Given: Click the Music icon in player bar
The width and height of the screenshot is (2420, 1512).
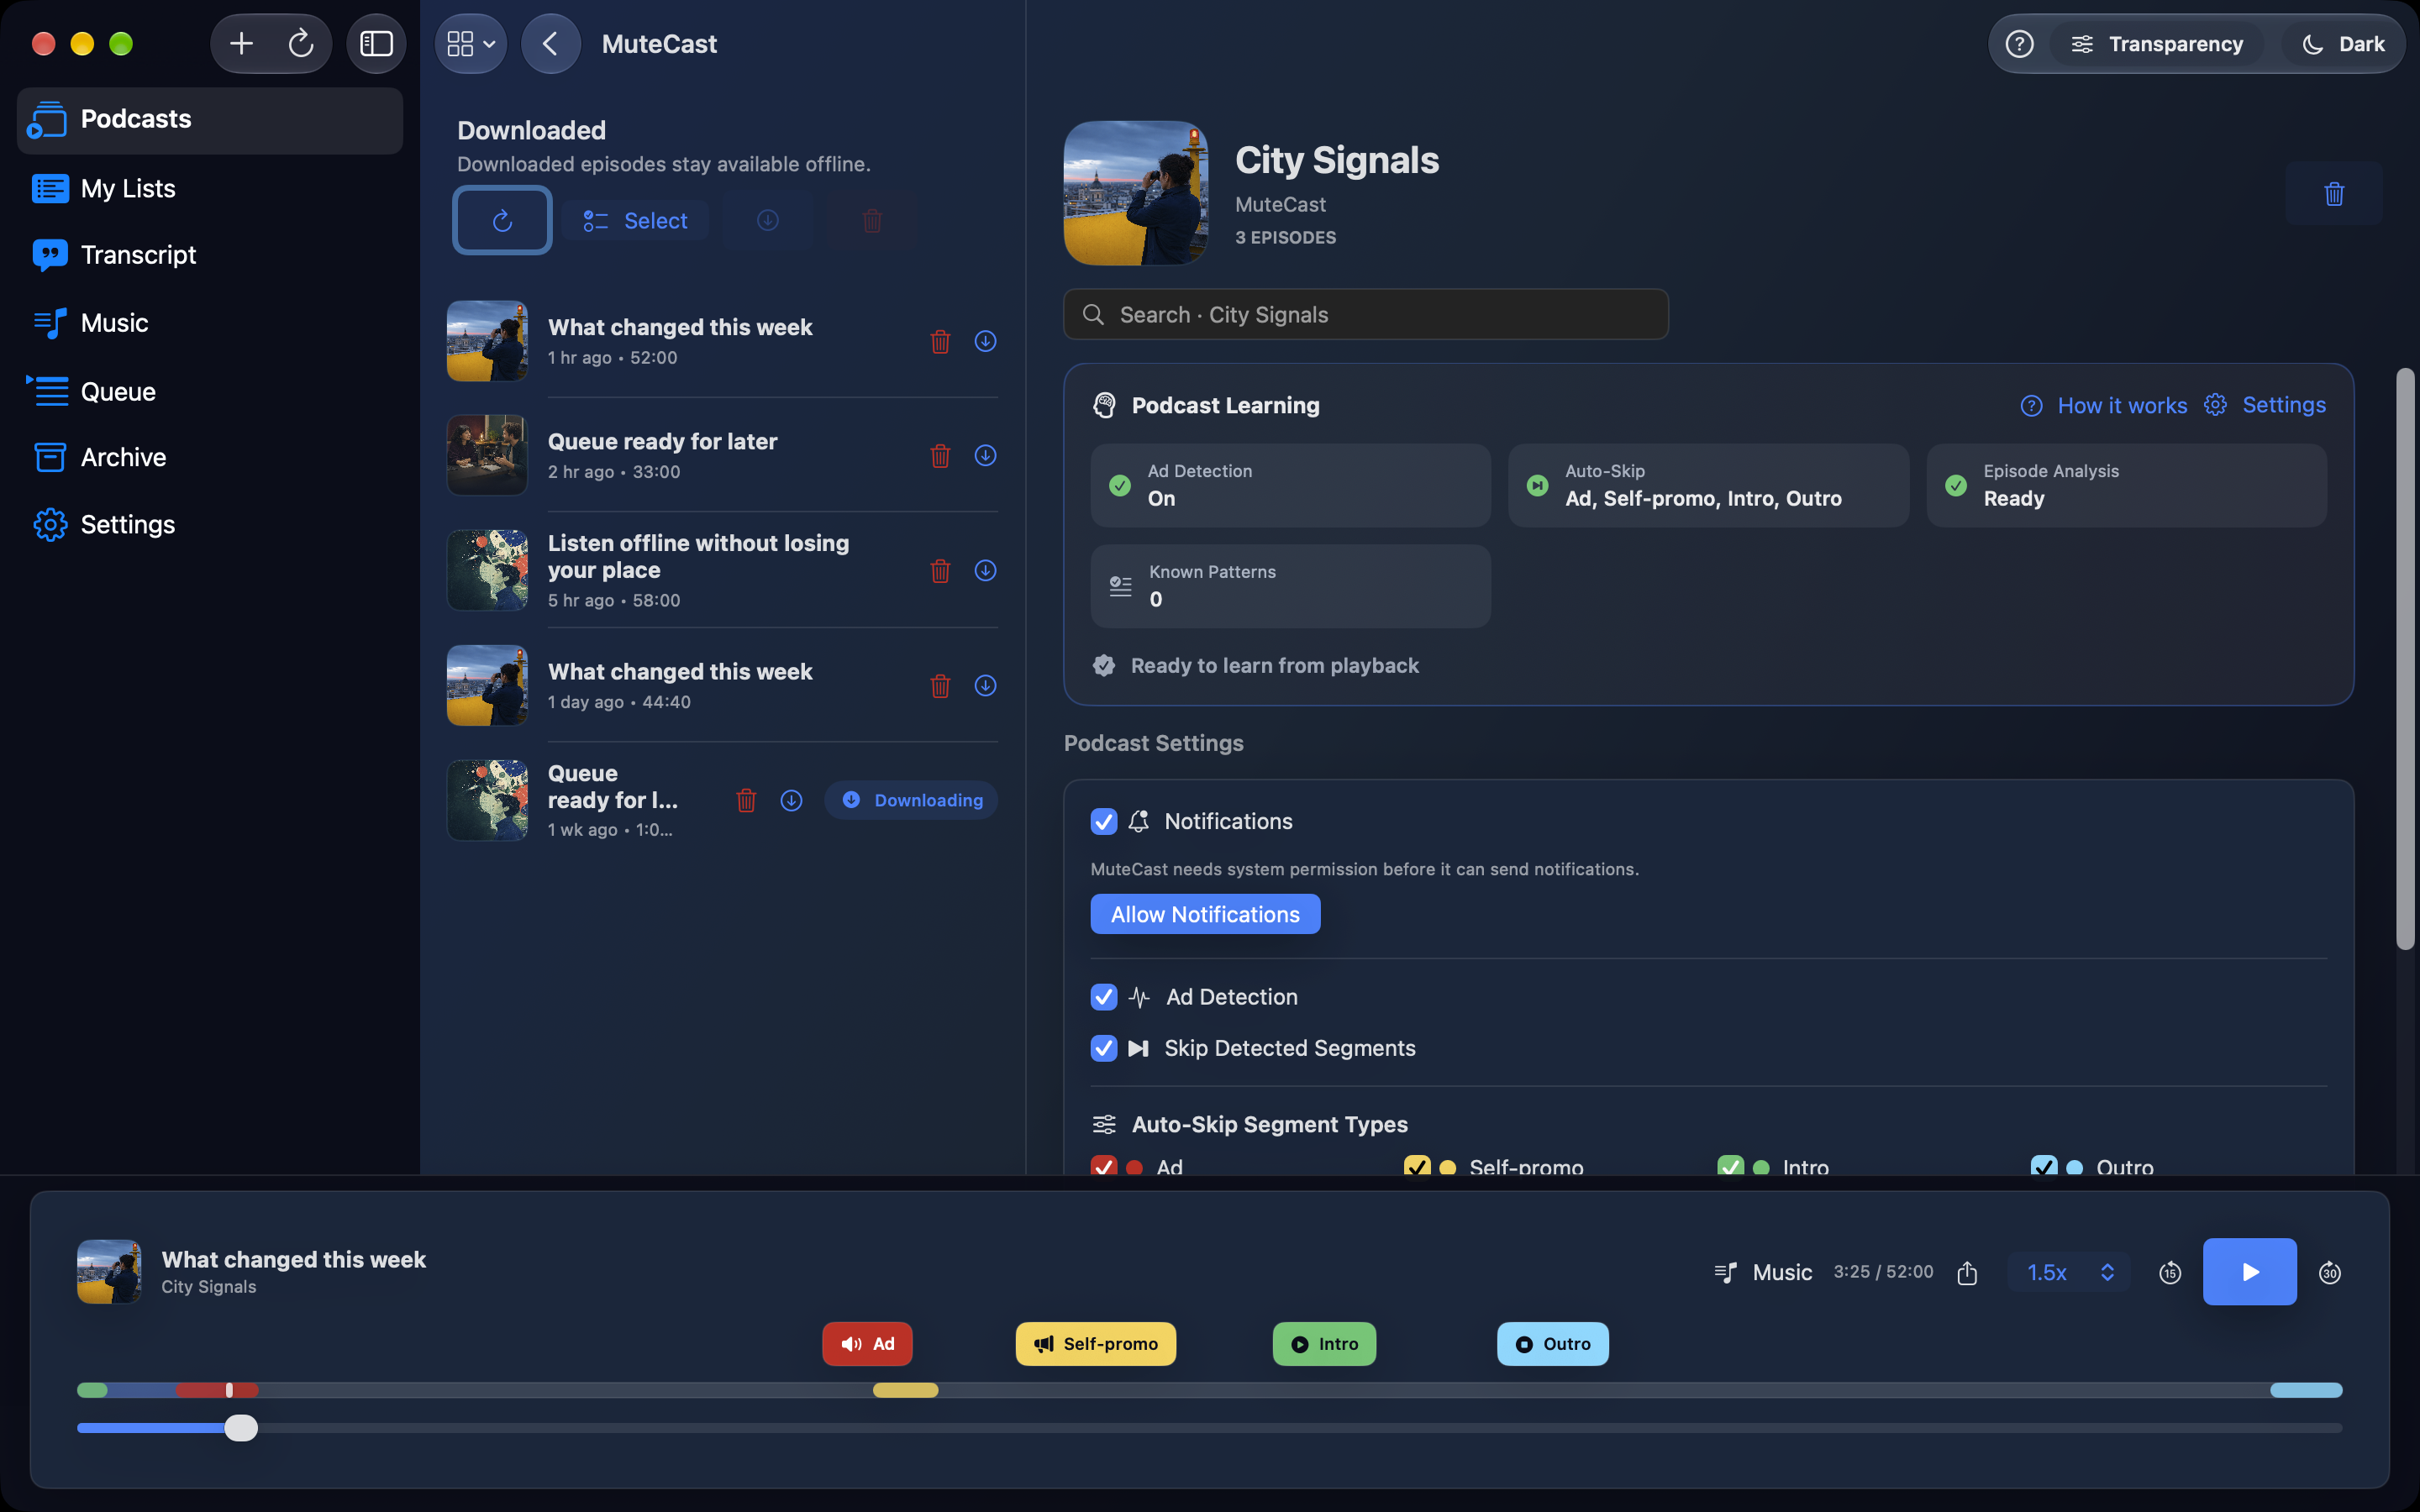Looking at the screenshot, I should pos(1725,1272).
